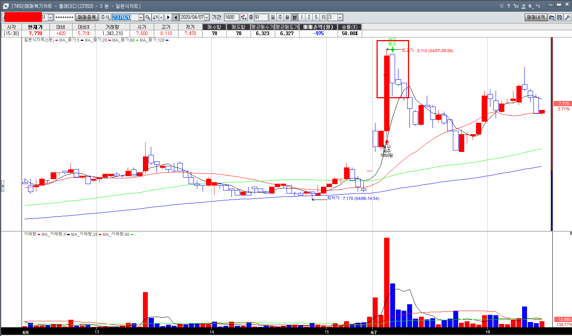Click the 대비% value 5.71%
Image resolution: width=572 pixels, height=336 pixels.
coord(84,33)
